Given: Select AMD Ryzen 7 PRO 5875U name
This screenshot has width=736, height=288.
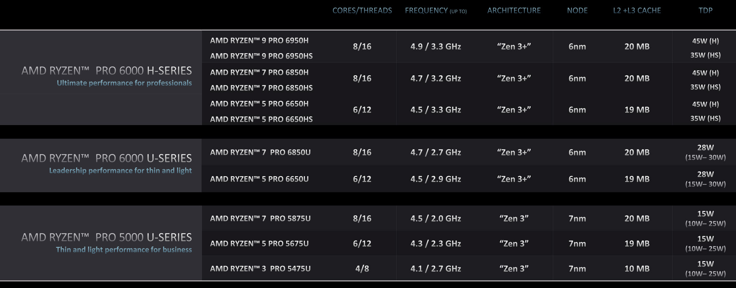Looking at the screenshot, I should pyautogui.click(x=260, y=218).
